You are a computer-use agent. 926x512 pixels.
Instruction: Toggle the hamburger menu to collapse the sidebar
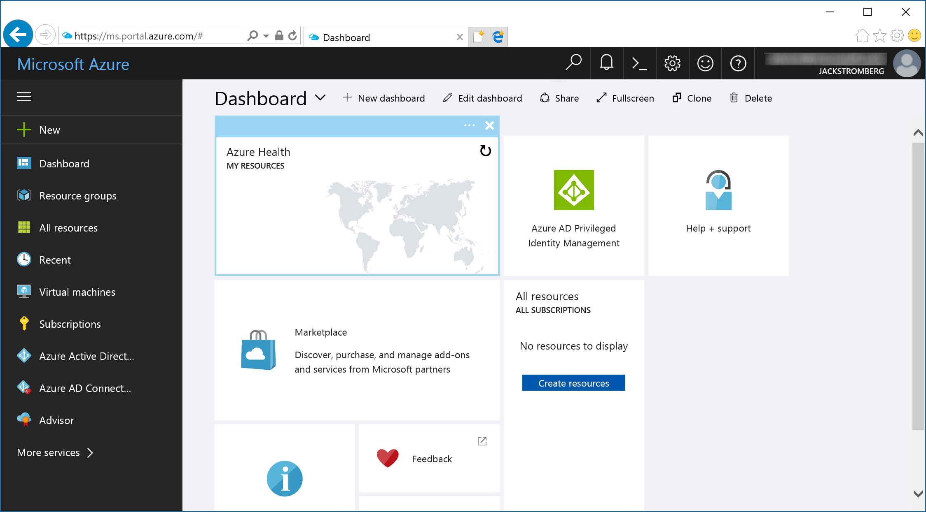[24, 97]
